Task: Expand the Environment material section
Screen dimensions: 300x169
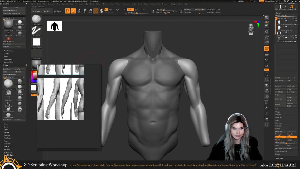Action: point(8,59)
